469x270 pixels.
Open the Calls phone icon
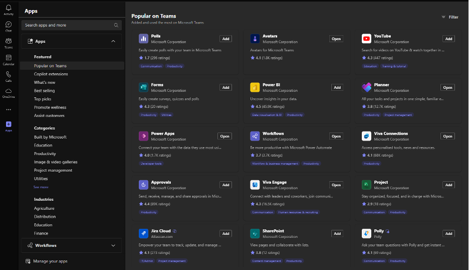(x=9, y=74)
